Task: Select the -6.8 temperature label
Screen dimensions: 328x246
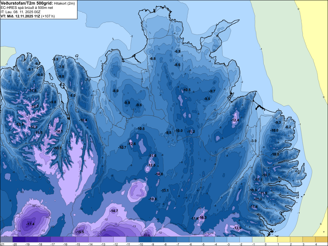Action: click(x=153, y=59)
